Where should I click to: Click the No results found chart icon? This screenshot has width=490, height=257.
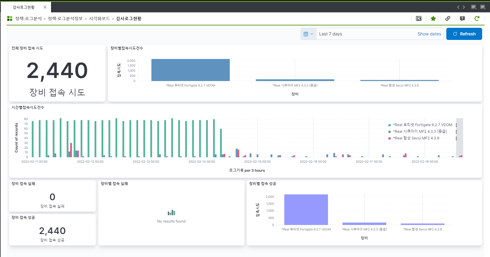(x=171, y=213)
